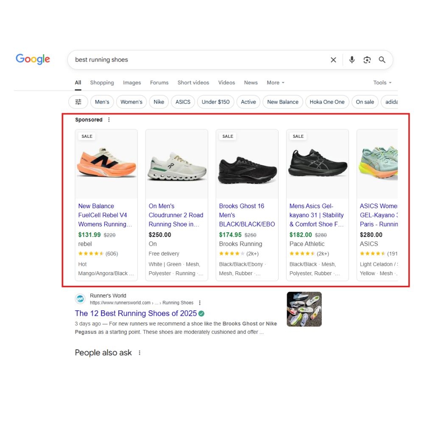Open the Sponsored three-dot options menu
The height and width of the screenshot is (424, 424).
click(x=109, y=120)
